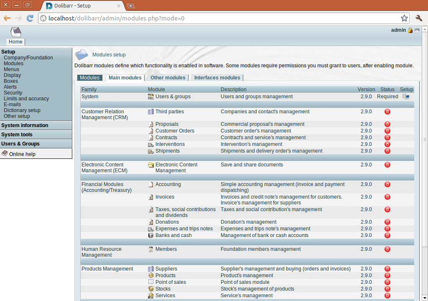Enable the Invoices module status toggle
Viewport: 428px width, 301px height.
tap(387, 197)
